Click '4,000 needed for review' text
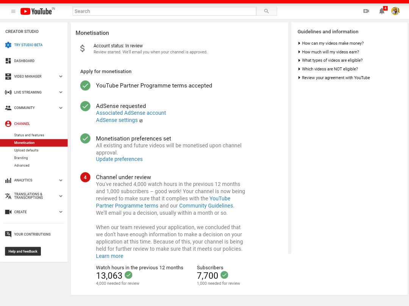This screenshot has height=306, width=409. 118,283
